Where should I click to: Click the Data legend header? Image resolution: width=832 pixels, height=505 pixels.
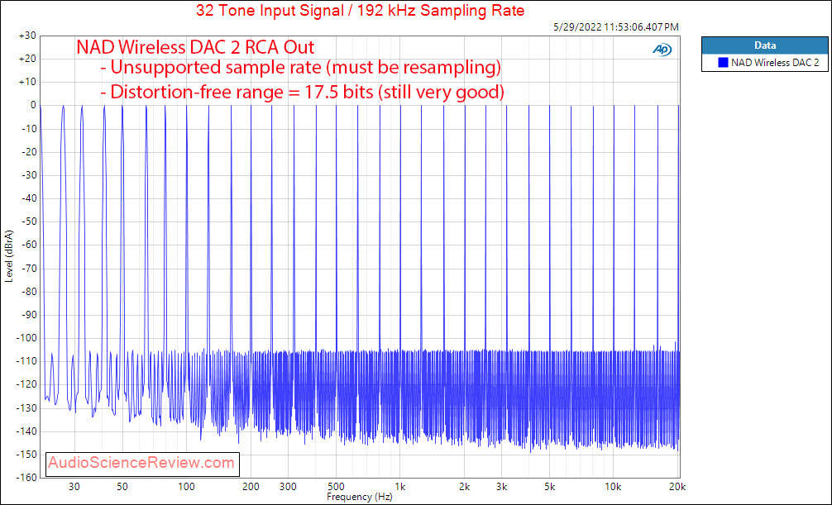765,45
